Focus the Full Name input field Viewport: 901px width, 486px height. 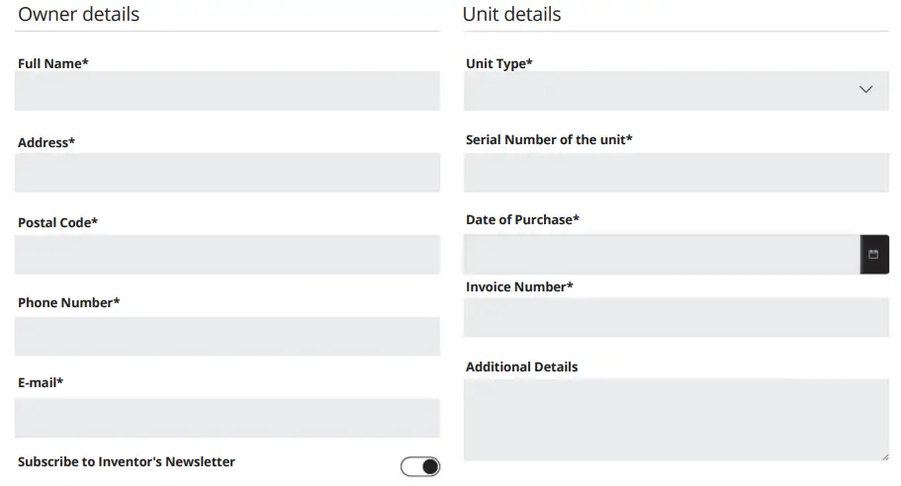point(226,91)
